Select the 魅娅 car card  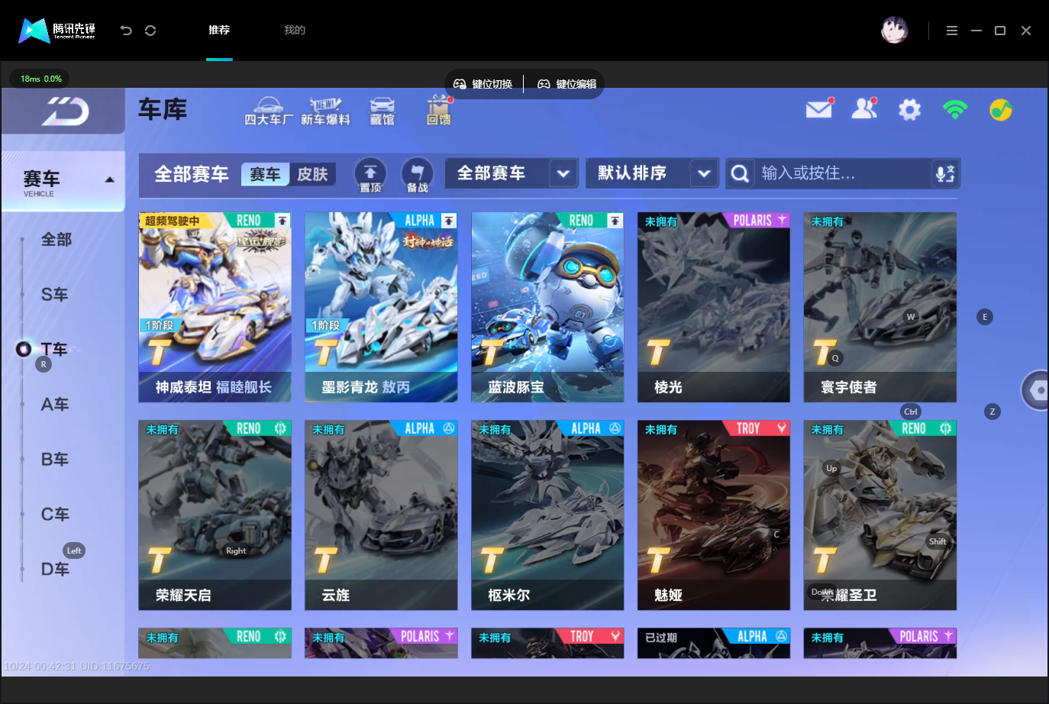714,515
